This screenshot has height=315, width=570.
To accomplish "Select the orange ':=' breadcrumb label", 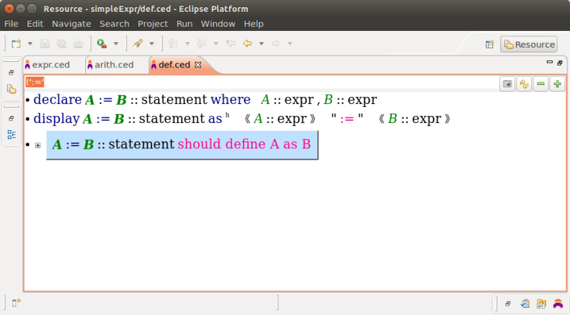I will (35, 82).
